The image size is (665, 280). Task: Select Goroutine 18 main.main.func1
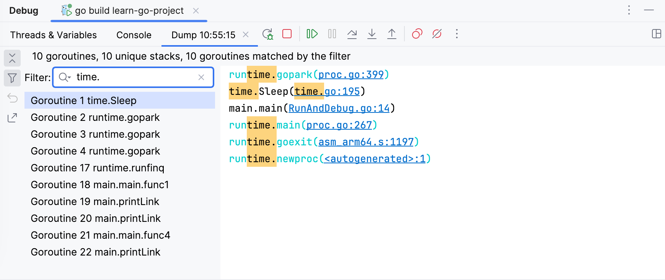coord(100,185)
